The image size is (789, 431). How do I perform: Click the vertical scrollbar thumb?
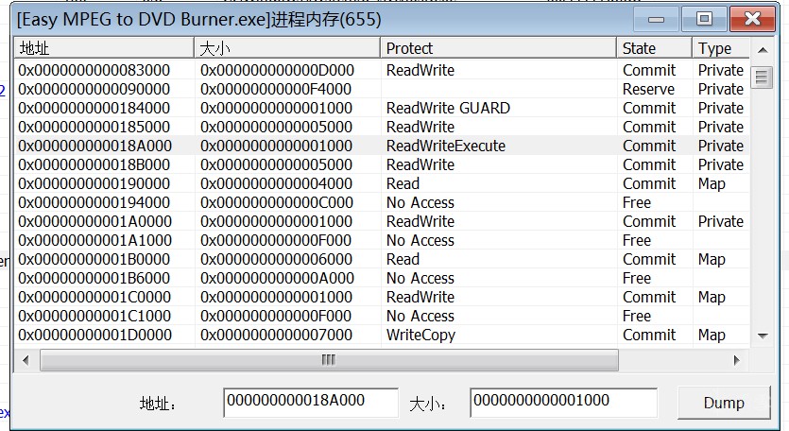[x=762, y=78]
